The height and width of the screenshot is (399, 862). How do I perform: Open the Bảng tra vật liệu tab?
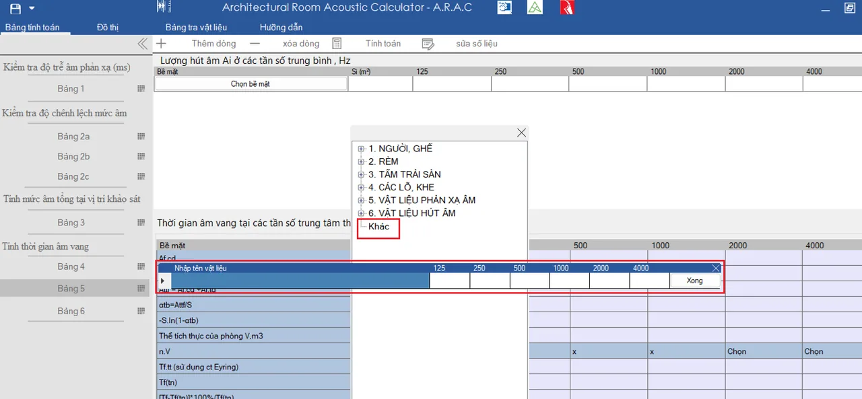point(196,28)
